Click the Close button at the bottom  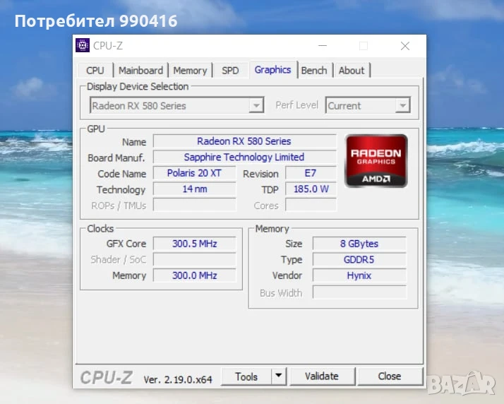[390, 376]
